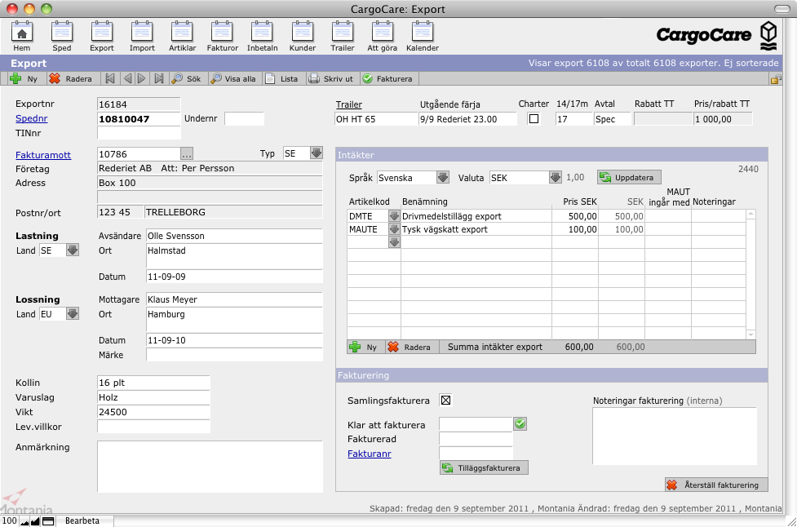
Task: Jump to the first record
Action: [110, 79]
